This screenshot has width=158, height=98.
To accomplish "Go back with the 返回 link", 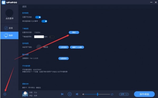I will click(x=24, y=7).
